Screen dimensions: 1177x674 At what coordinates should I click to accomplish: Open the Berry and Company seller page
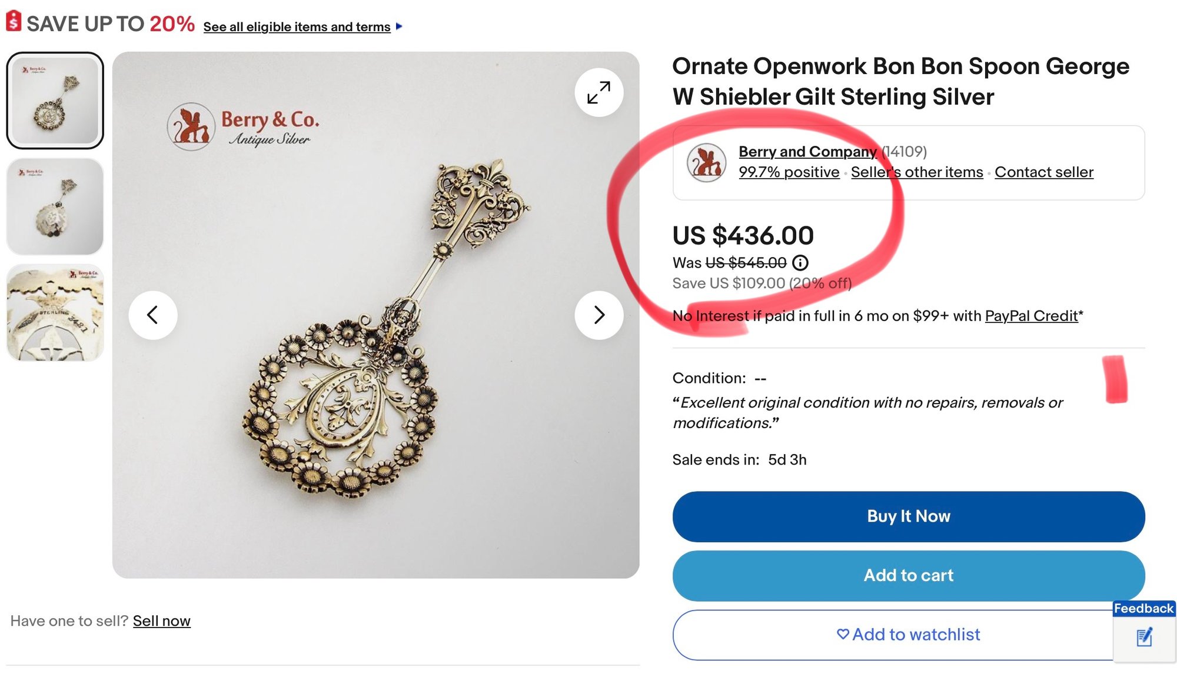click(807, 152)
